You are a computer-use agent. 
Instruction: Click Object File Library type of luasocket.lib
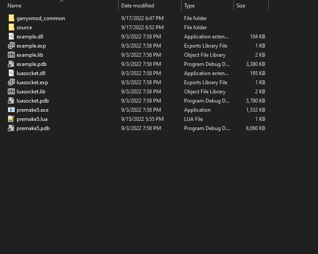(205, 92)
